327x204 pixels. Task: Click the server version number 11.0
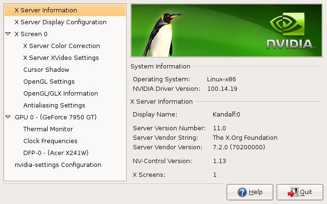point(219,128)
